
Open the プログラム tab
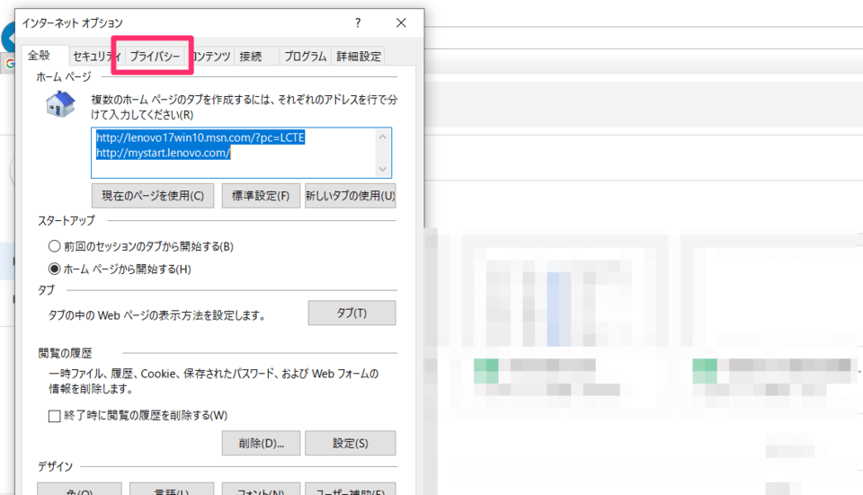click(x=305, y=56)
